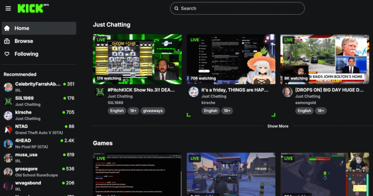Open musa_usa avatar in Recommended list

(x=8, y=158)
